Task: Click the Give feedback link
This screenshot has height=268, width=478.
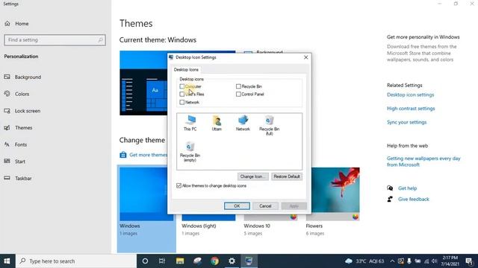Action: (413, 199)
